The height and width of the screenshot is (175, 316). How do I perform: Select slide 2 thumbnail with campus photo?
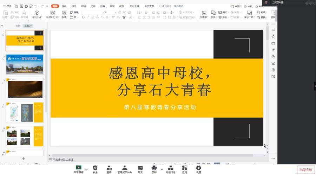pyautogui.click(x=25, y=64)
